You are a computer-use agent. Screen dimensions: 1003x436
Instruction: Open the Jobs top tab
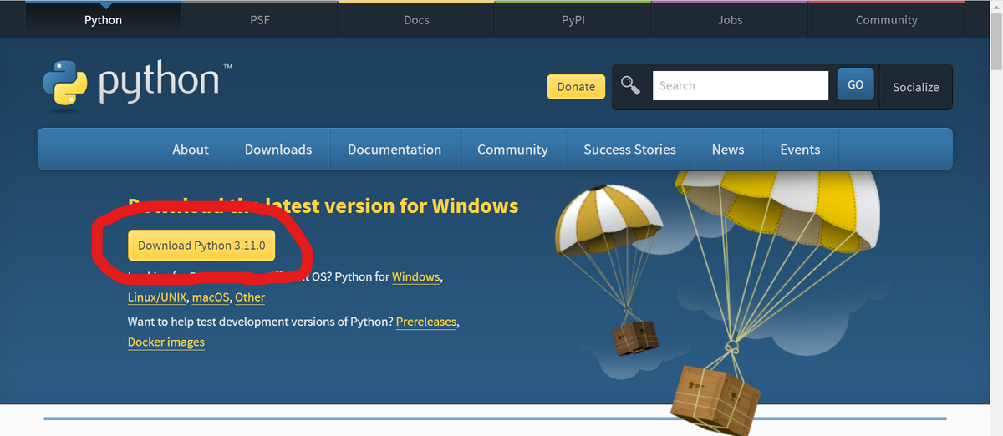730,19
